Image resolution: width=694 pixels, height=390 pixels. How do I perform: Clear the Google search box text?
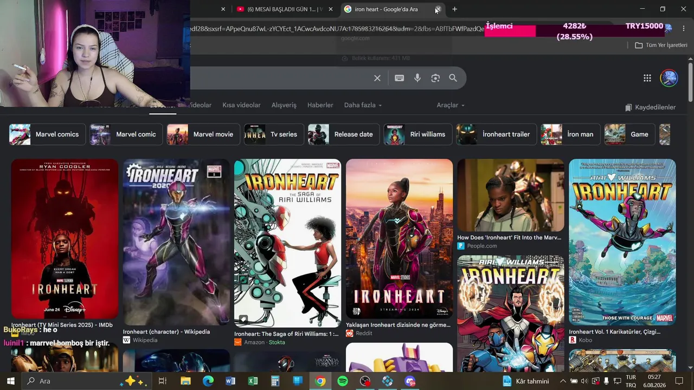click(x=377, y=78)
